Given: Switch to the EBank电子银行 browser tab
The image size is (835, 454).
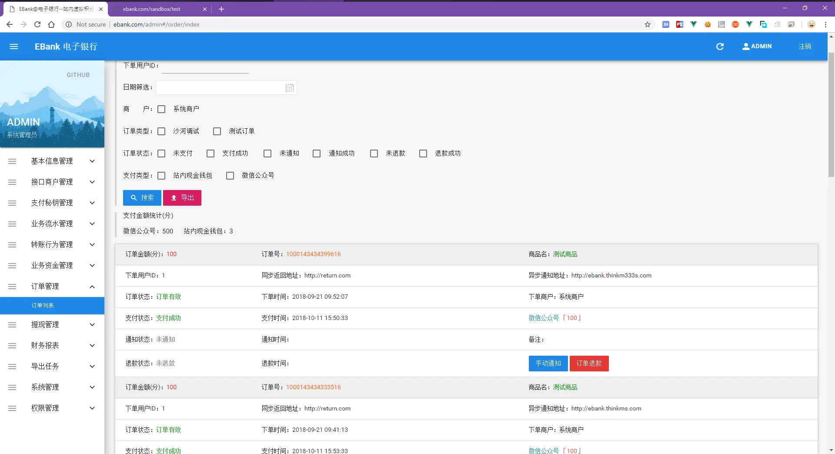Looking at the screenshot, I should click(55, 9).
